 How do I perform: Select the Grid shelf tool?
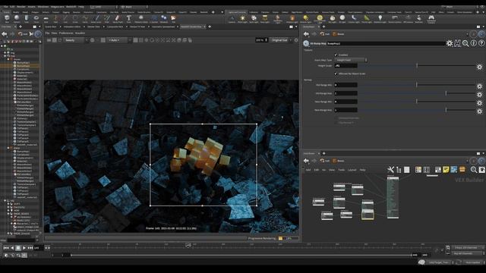coord(46,18)
